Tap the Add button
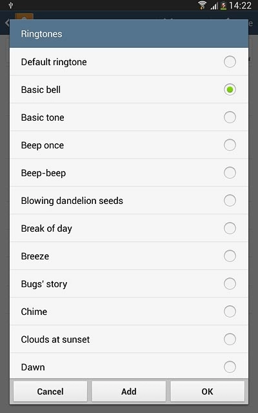The height and width of the screenshot is (413, 258). click(129, 392)
